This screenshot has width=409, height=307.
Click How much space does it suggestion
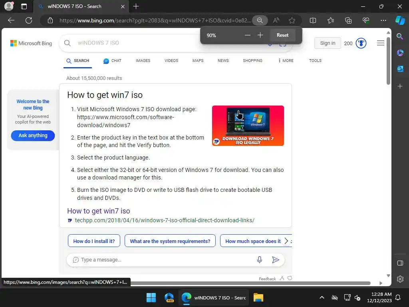coord(252,241)
